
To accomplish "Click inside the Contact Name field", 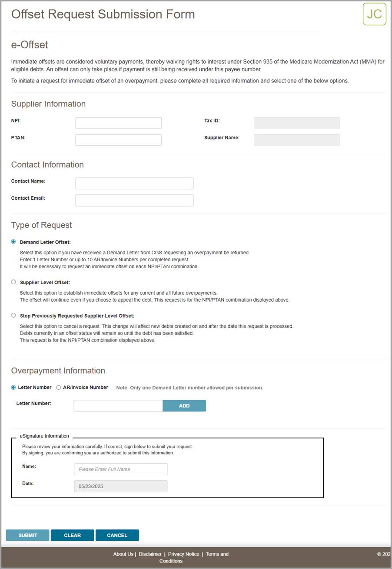I will 134,183.
